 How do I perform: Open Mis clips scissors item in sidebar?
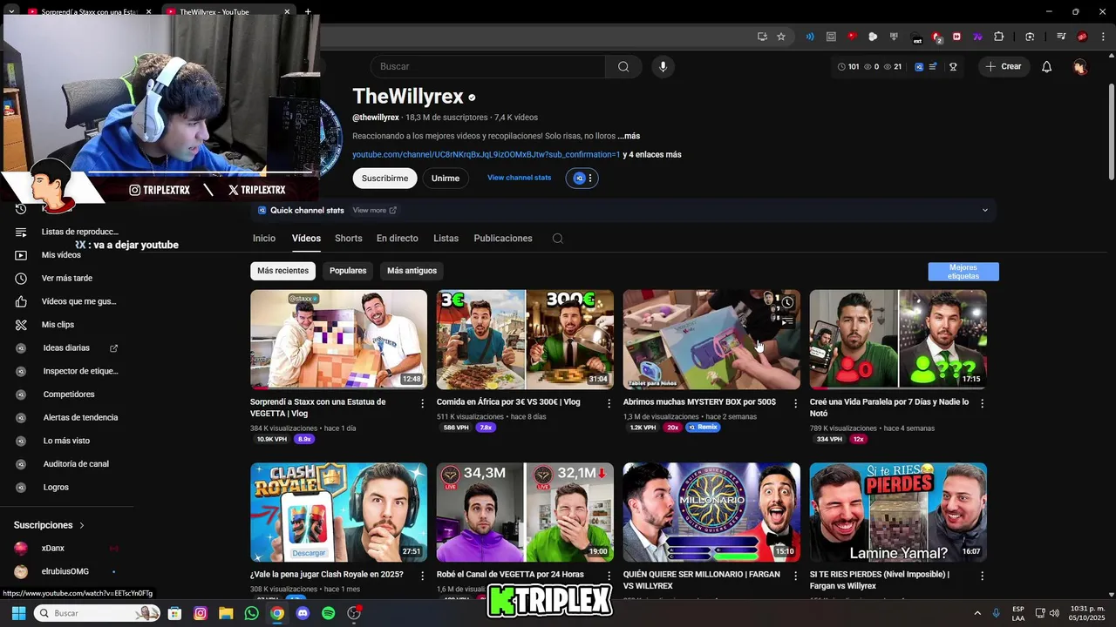58,324
